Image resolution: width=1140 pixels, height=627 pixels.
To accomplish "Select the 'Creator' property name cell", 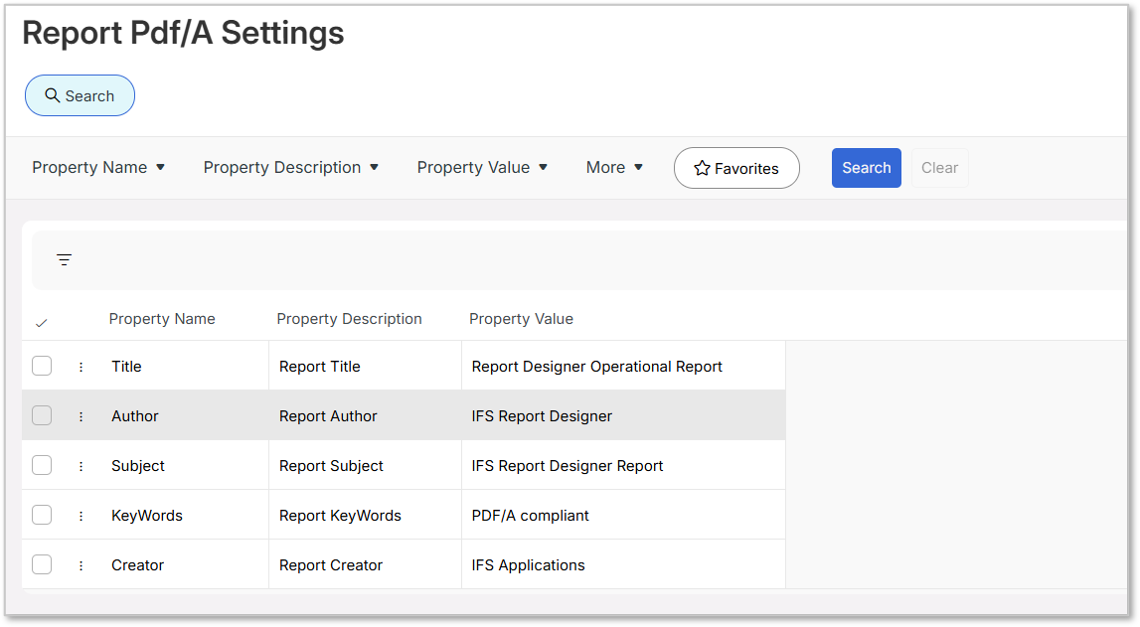I will (185, 564).
